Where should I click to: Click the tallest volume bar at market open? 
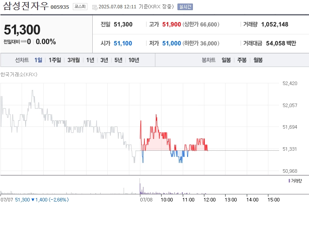coord(140,186)
